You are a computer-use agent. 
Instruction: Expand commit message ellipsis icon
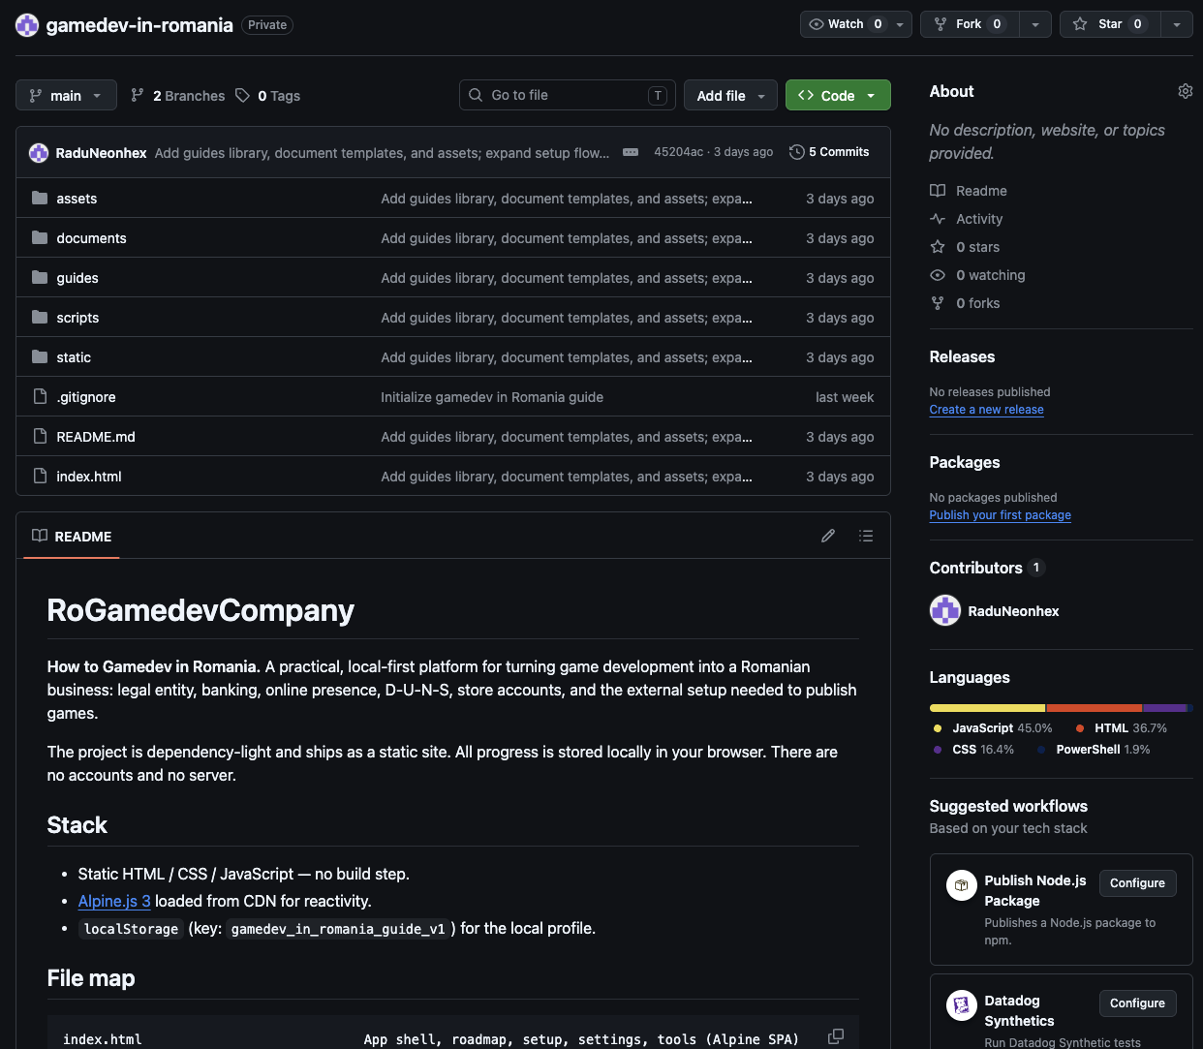point(631,152)
